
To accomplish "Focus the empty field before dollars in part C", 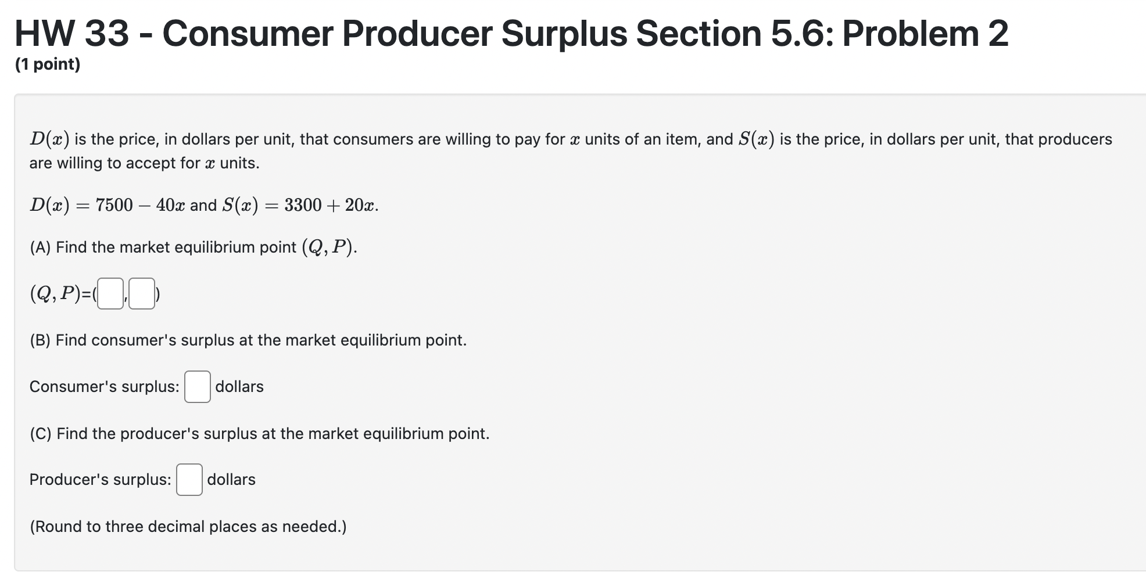I will coord(189,479).
